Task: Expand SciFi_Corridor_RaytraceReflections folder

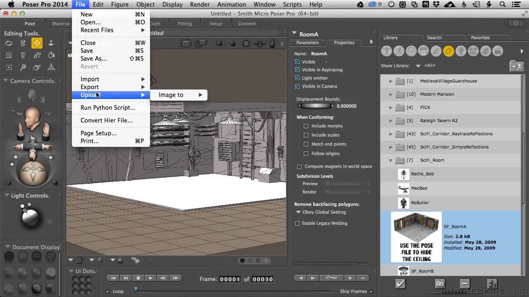Action: 391,134
